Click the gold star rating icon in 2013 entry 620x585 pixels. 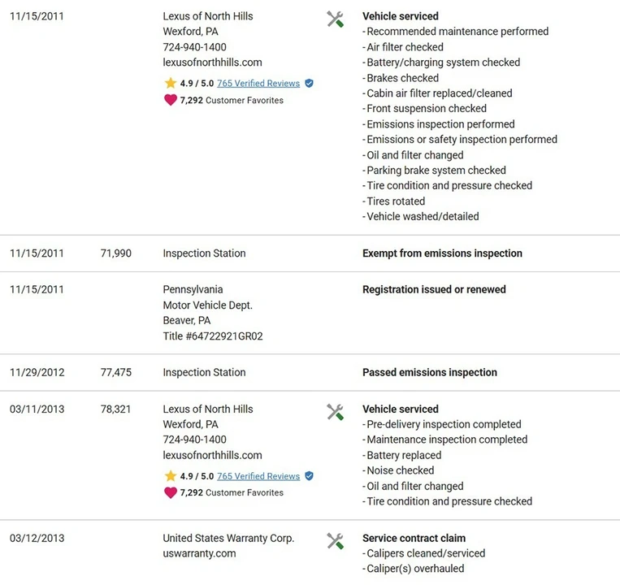[171, 475]
